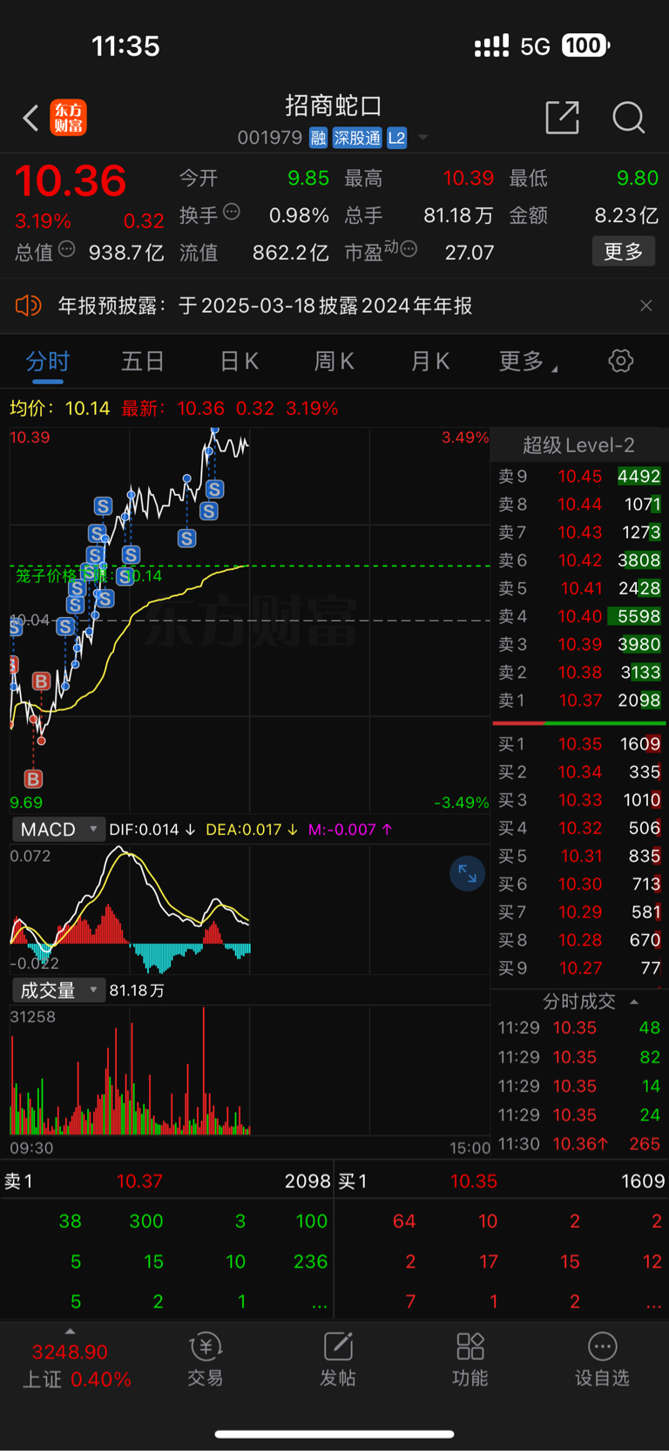Switch to 日K chart tab

(239, 362)
